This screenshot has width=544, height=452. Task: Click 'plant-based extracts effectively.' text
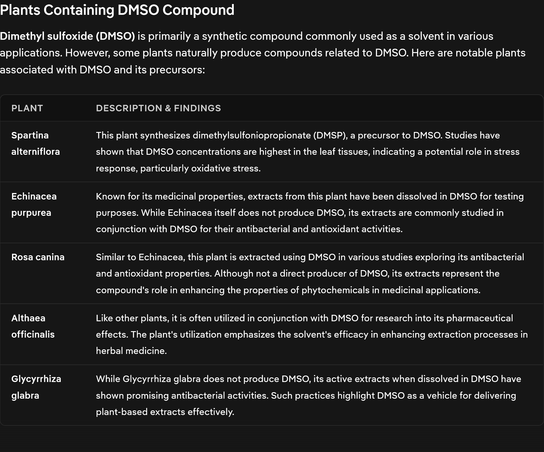[x=165, y=412]
